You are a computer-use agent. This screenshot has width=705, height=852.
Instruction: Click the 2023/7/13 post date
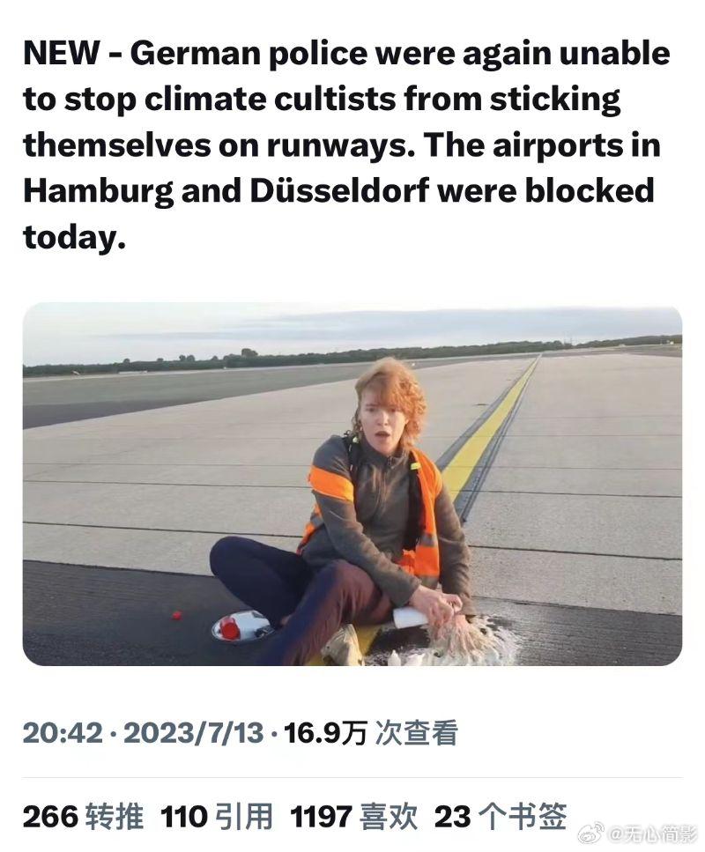[x=194, y=732]
